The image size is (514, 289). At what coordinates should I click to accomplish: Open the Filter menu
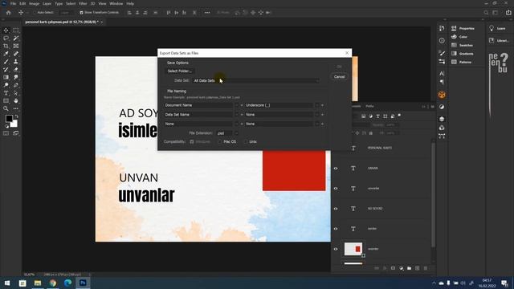coord(83,3)
